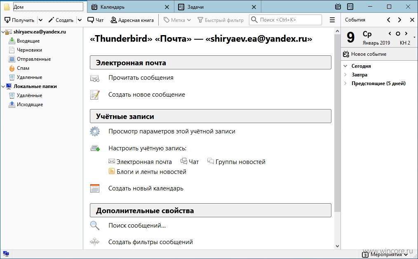
Task: Click the read messages envelope icon
Action: (x=95, y=78)
